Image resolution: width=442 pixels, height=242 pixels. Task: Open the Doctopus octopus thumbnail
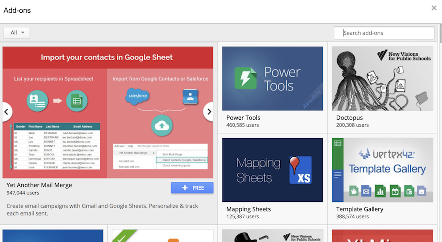(x=382, y=79)
